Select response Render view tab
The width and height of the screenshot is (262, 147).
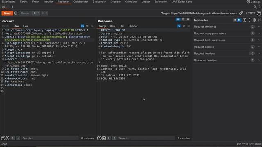click(133, 26)
